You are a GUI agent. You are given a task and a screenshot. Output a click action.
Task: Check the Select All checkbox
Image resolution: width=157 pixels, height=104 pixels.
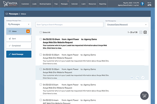(x=41, y=32)
